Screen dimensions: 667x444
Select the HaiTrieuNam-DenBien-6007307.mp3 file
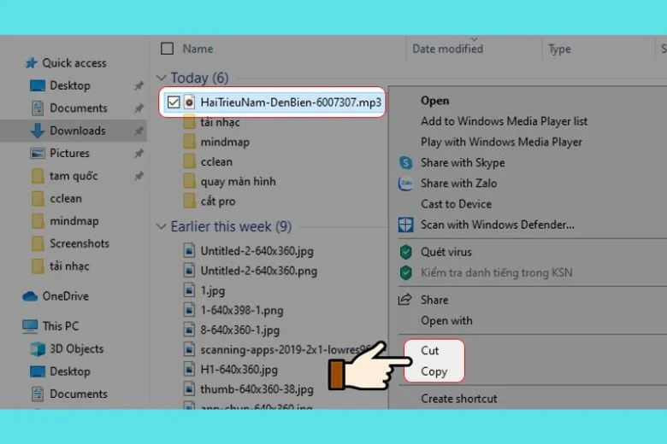pyautogui.click(x=291, y=102)
